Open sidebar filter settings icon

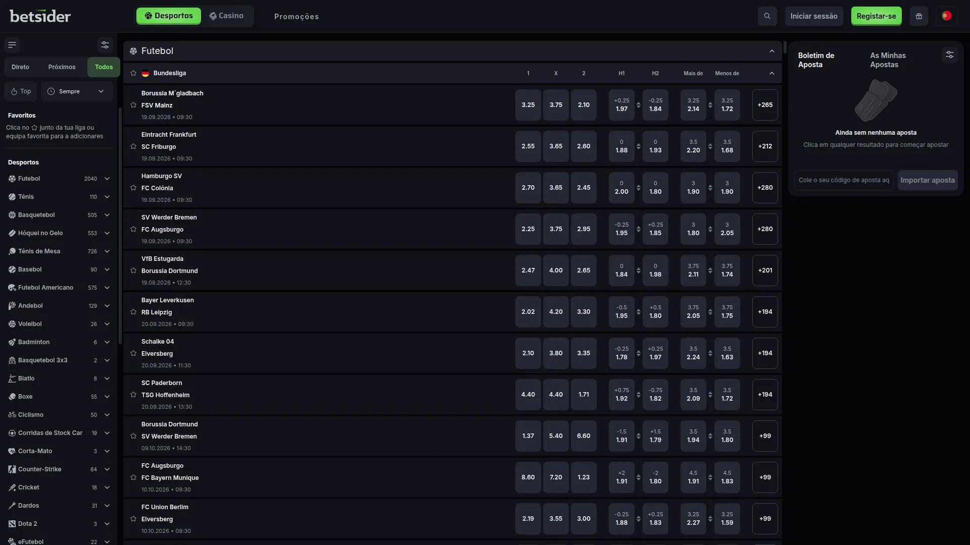pyautogui.click(x=105, y=45)
